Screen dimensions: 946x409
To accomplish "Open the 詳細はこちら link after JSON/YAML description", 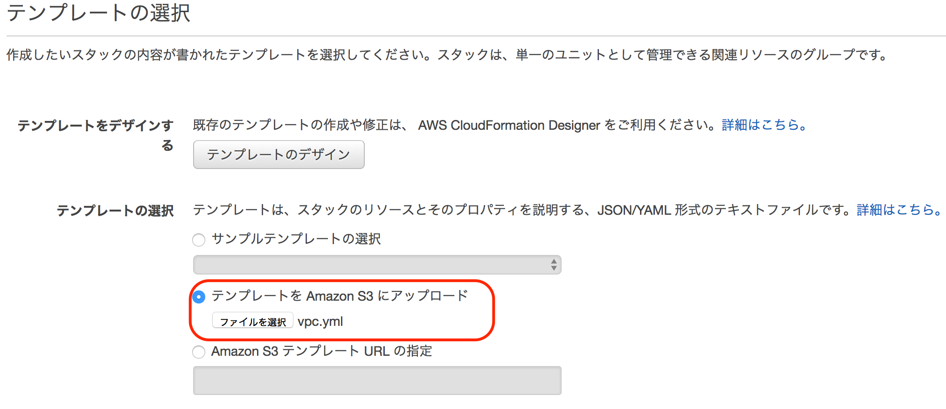I will 898,210.
